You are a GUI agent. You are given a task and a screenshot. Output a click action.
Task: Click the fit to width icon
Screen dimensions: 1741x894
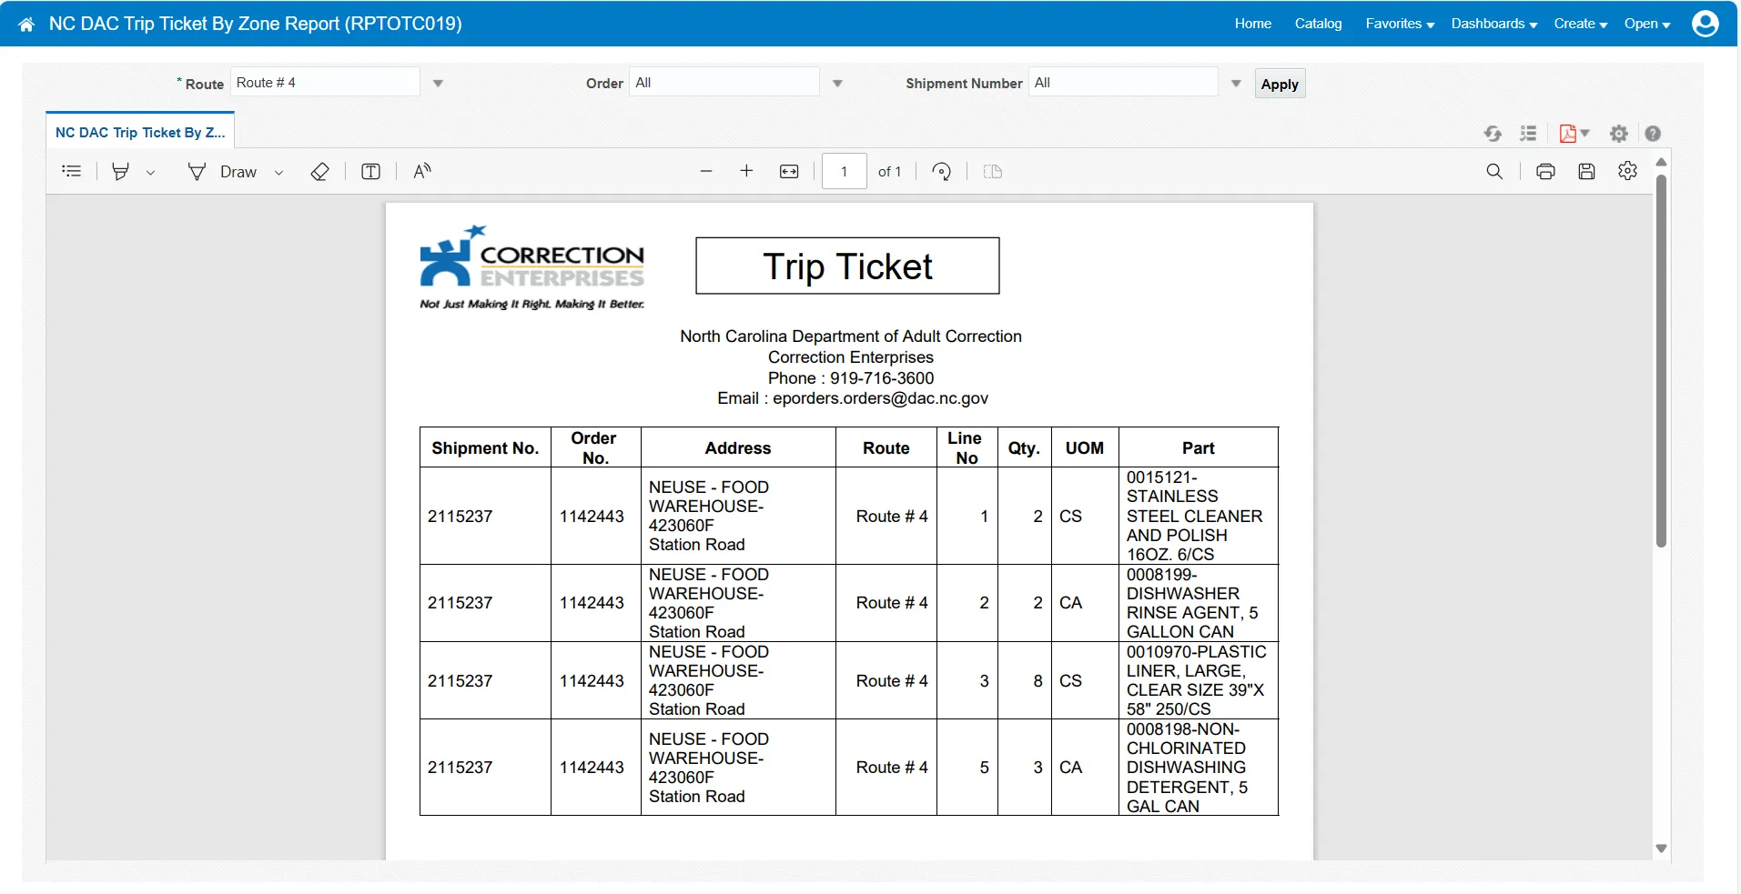point(789,172)
